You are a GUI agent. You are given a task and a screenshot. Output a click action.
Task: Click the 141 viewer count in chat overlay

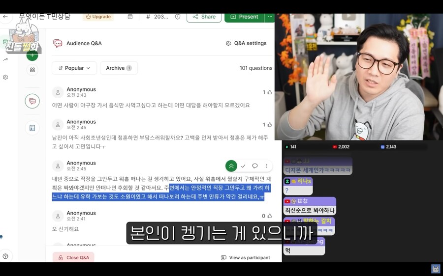[x=291, y=147]
